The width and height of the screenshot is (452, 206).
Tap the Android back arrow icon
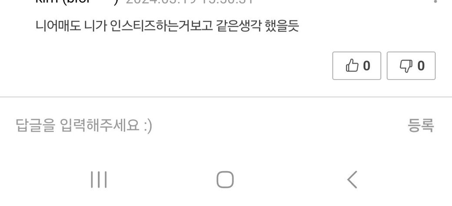click(x=352, y=179)
